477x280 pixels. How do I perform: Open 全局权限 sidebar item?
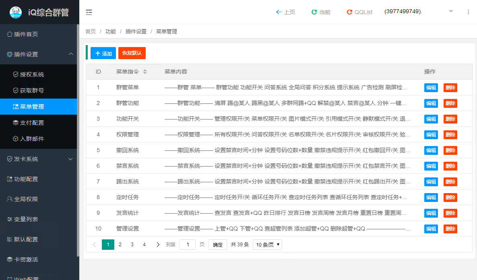pos(26,199)
